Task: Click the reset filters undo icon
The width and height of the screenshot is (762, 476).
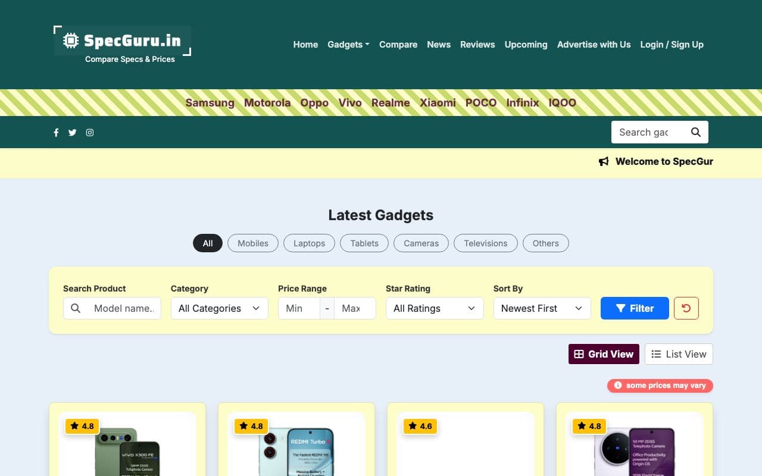Action: pyautogui.click(x=686, y=308)
